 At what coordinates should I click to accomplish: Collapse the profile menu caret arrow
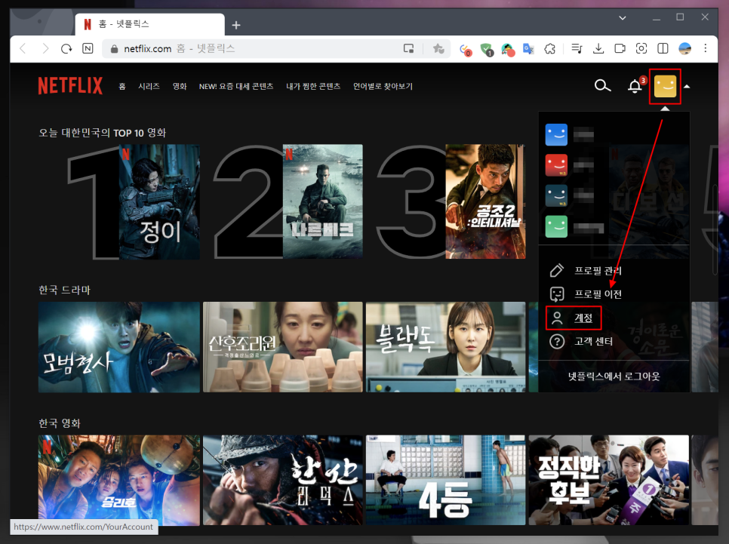tap(687, 87)
